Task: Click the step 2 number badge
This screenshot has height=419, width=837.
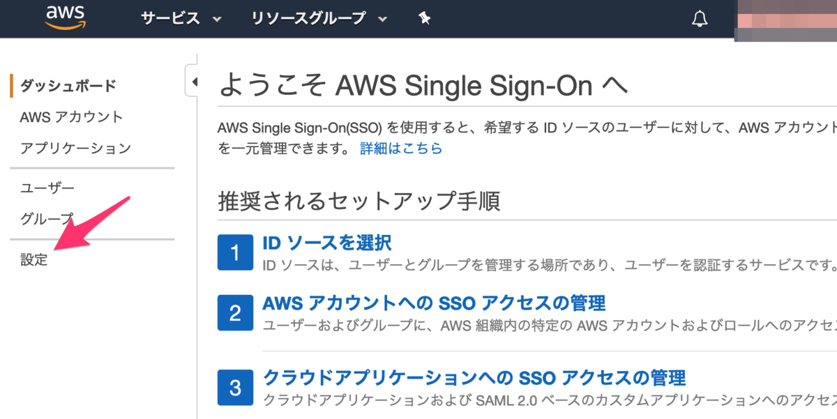Action: [234, 313]
